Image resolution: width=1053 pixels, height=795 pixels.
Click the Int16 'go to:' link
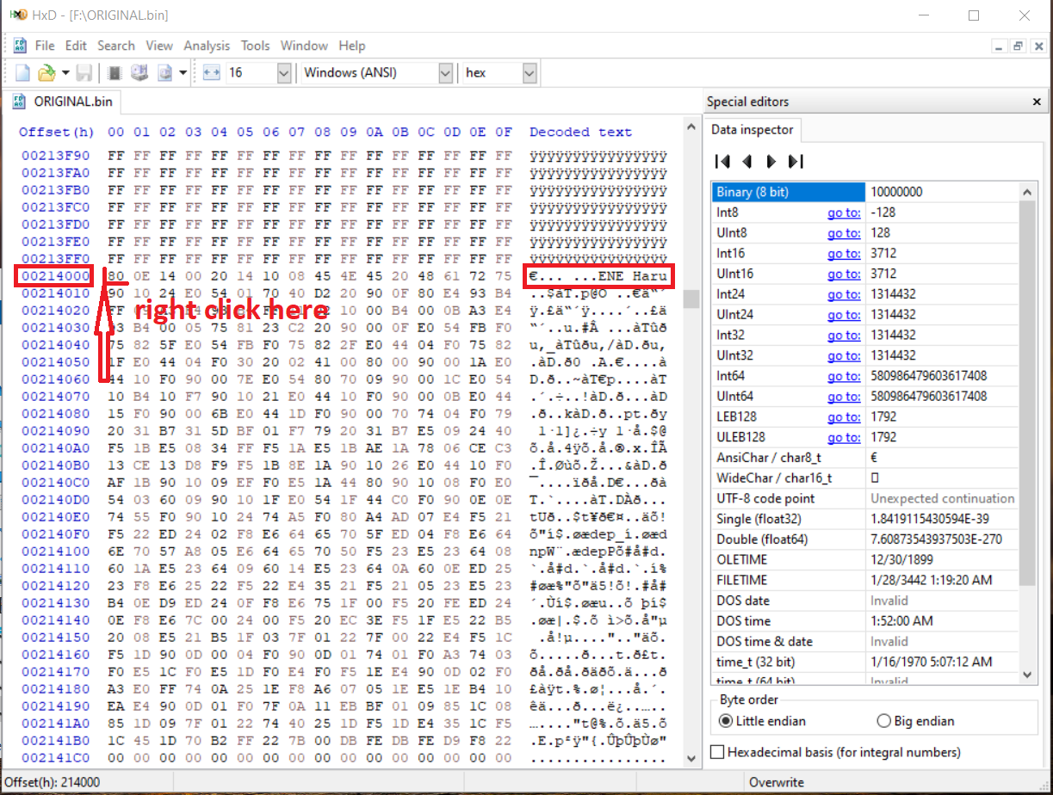point(844,254)
